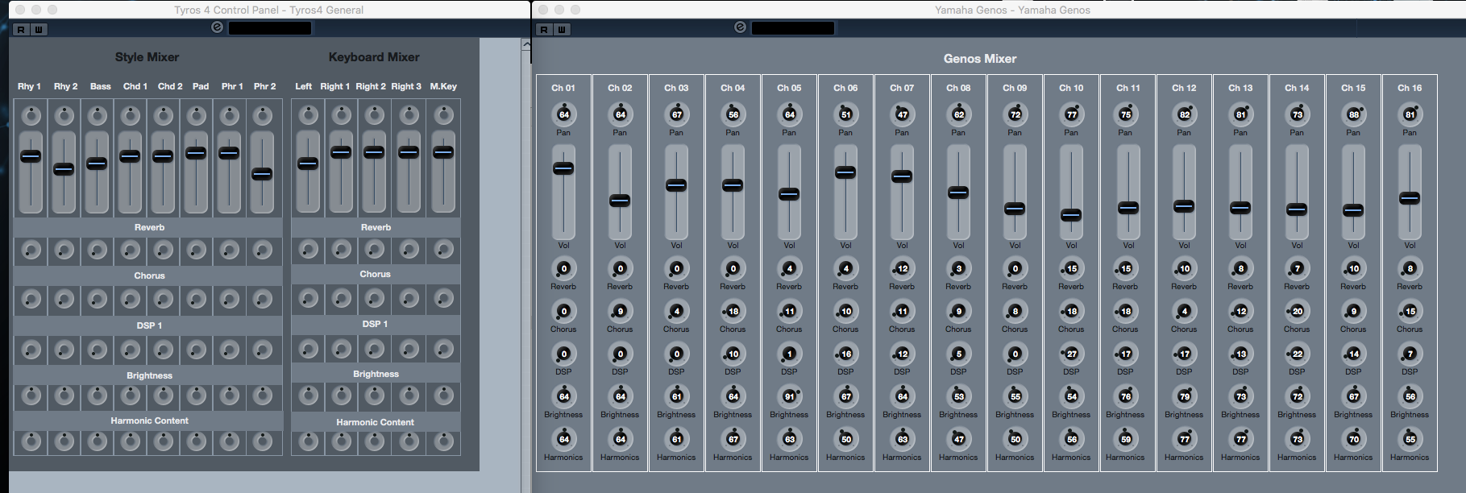Click the 'Style Mixer' heading text
Screen dimensions: 1466x493
pos(147,57)
